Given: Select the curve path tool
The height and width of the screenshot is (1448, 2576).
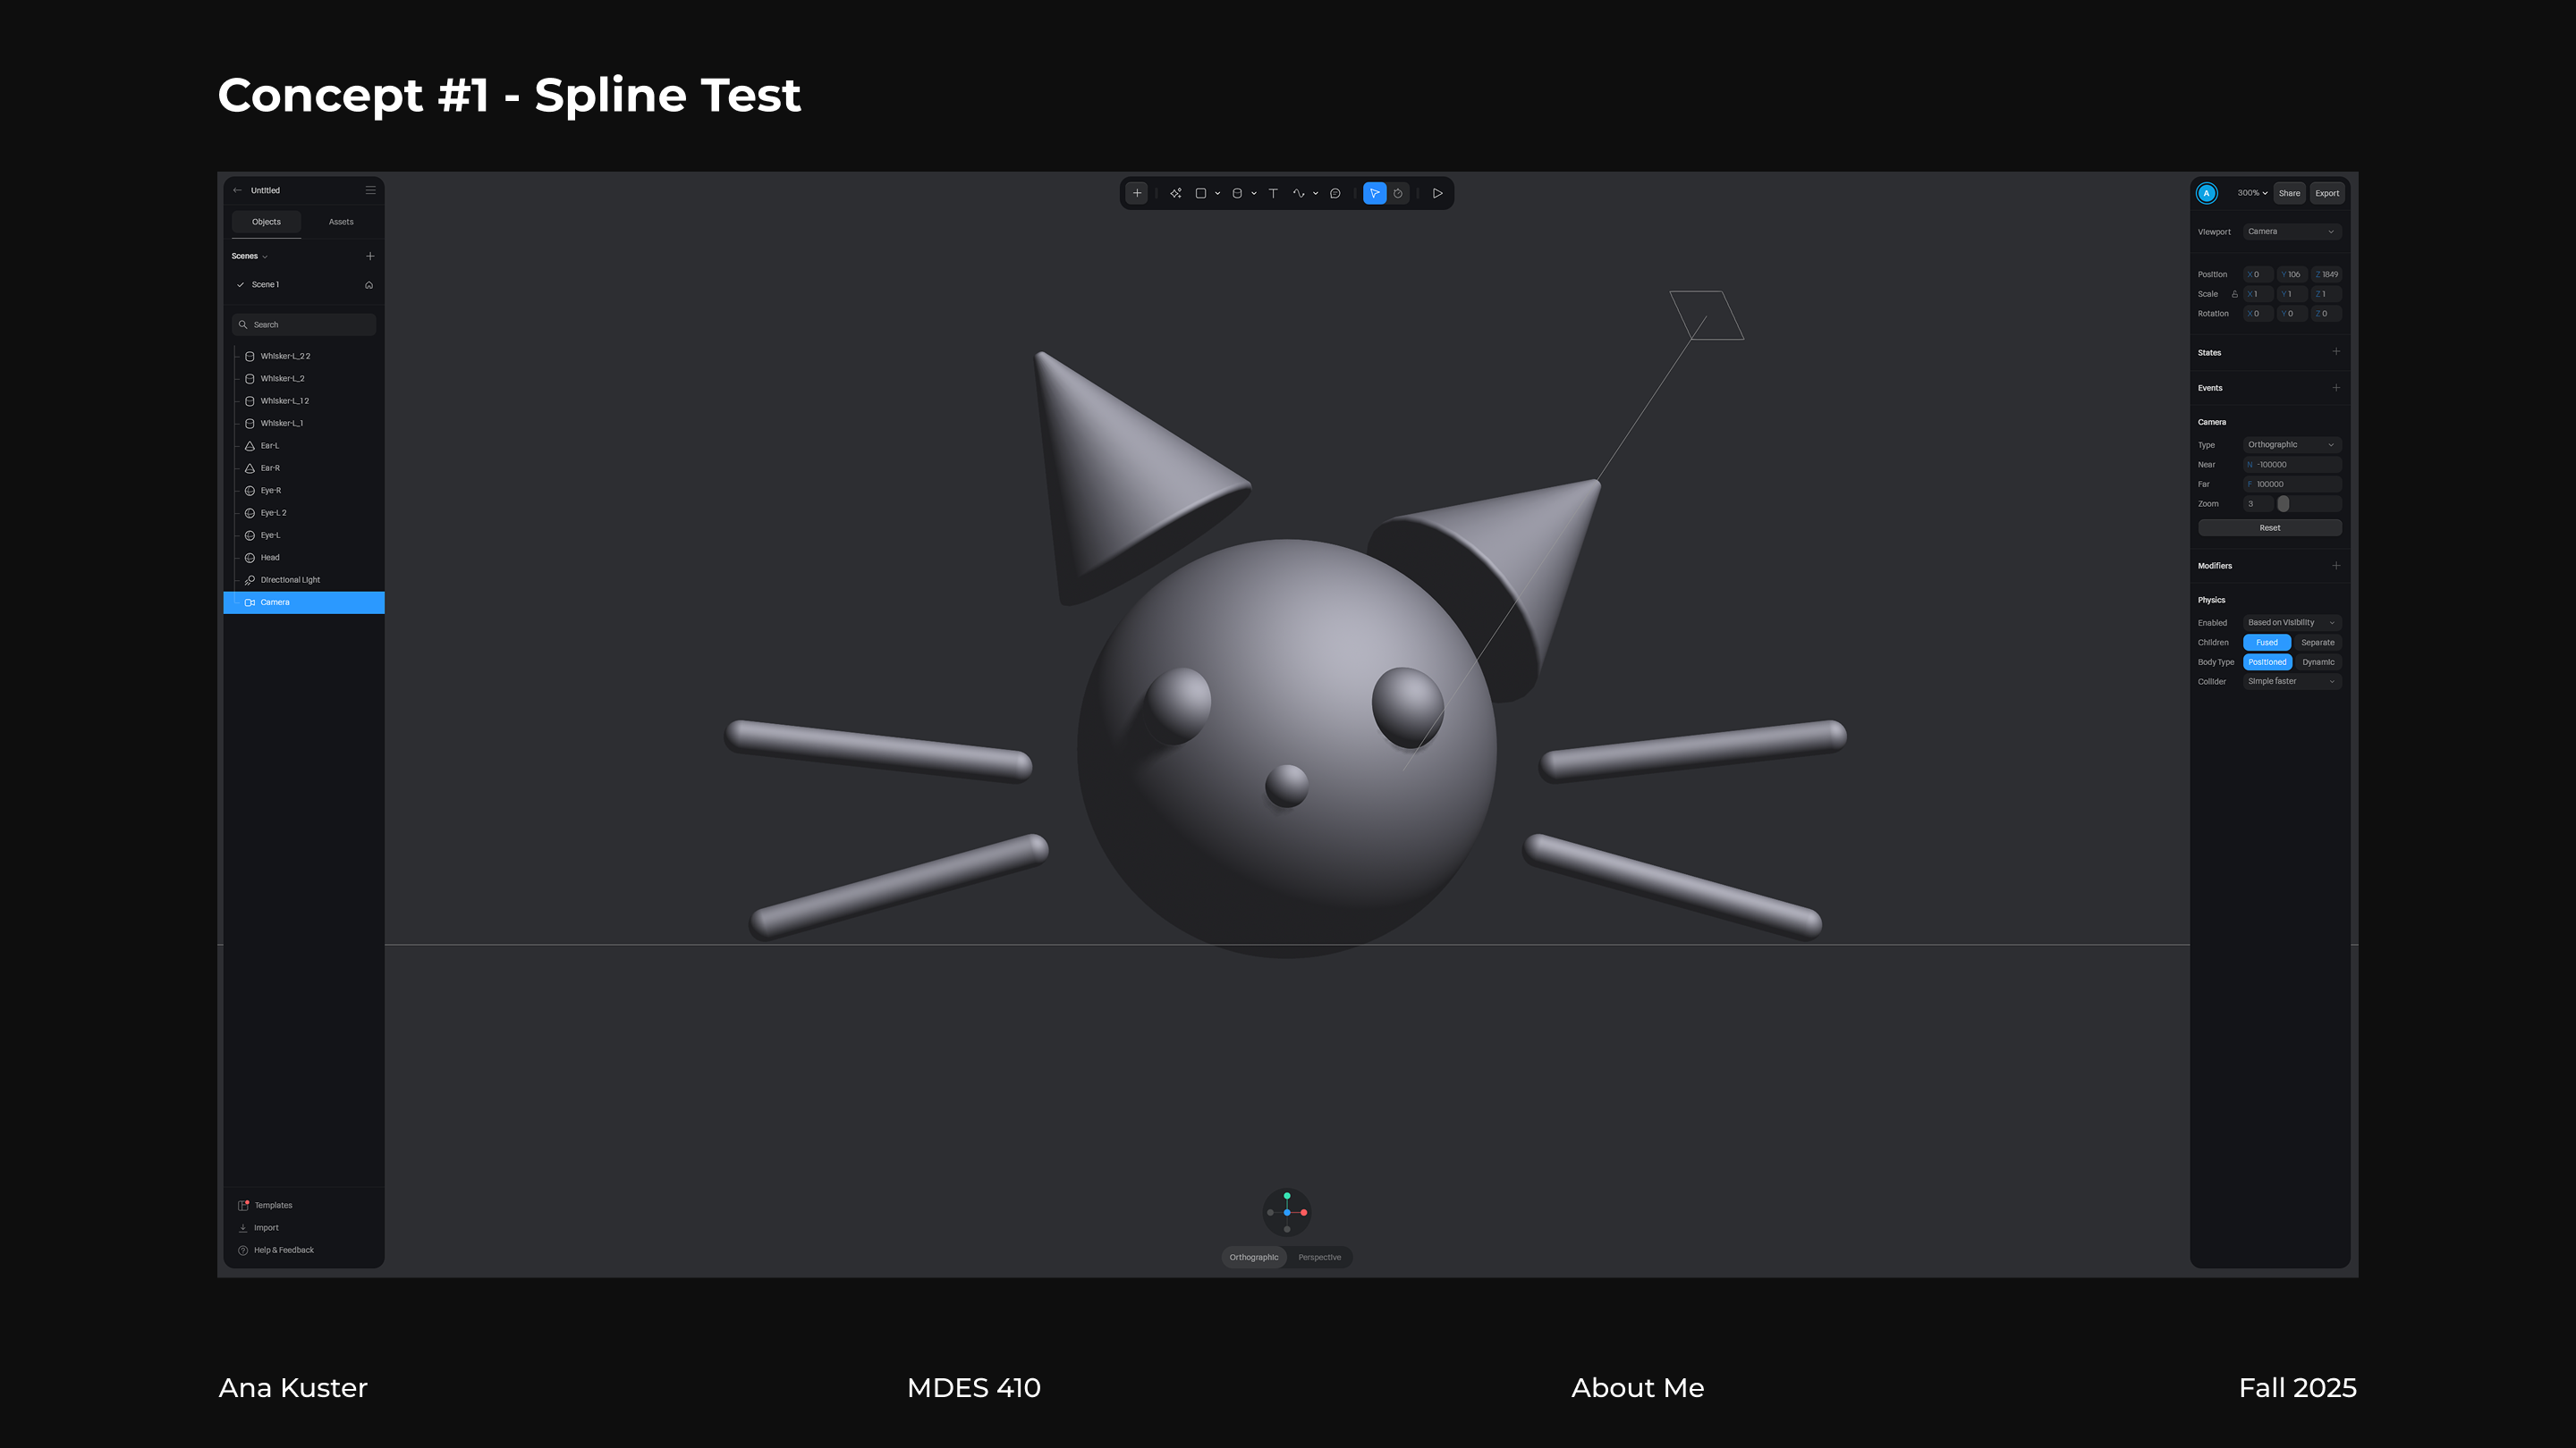Looking at the screenshot, I should (1298, 193).
